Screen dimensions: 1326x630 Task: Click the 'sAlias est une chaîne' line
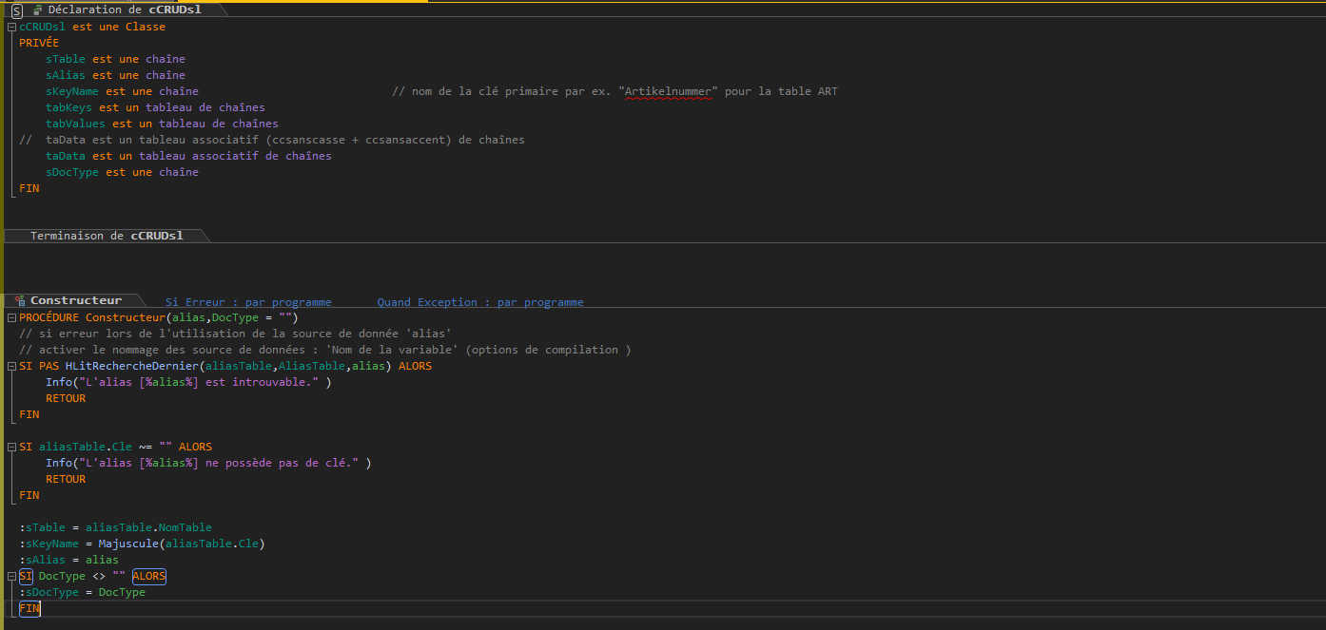115,75
